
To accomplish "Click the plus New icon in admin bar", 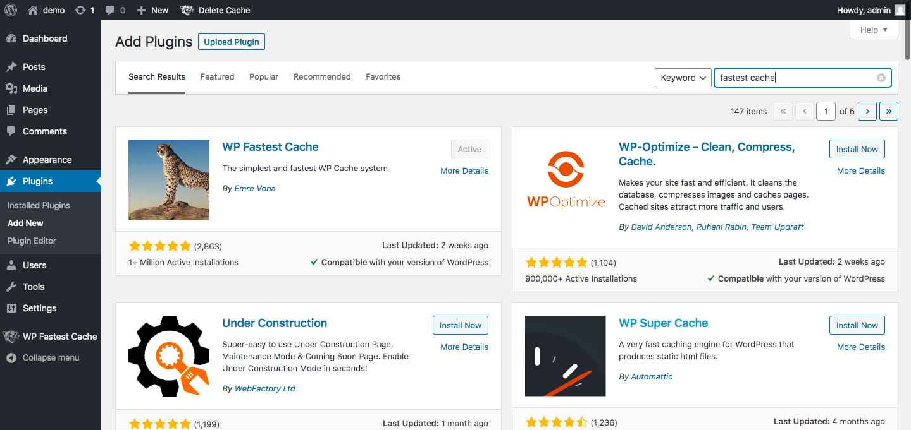I will [x=141, y=10].
